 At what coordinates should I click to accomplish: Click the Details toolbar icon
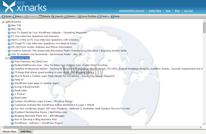(x=41, y=16)
